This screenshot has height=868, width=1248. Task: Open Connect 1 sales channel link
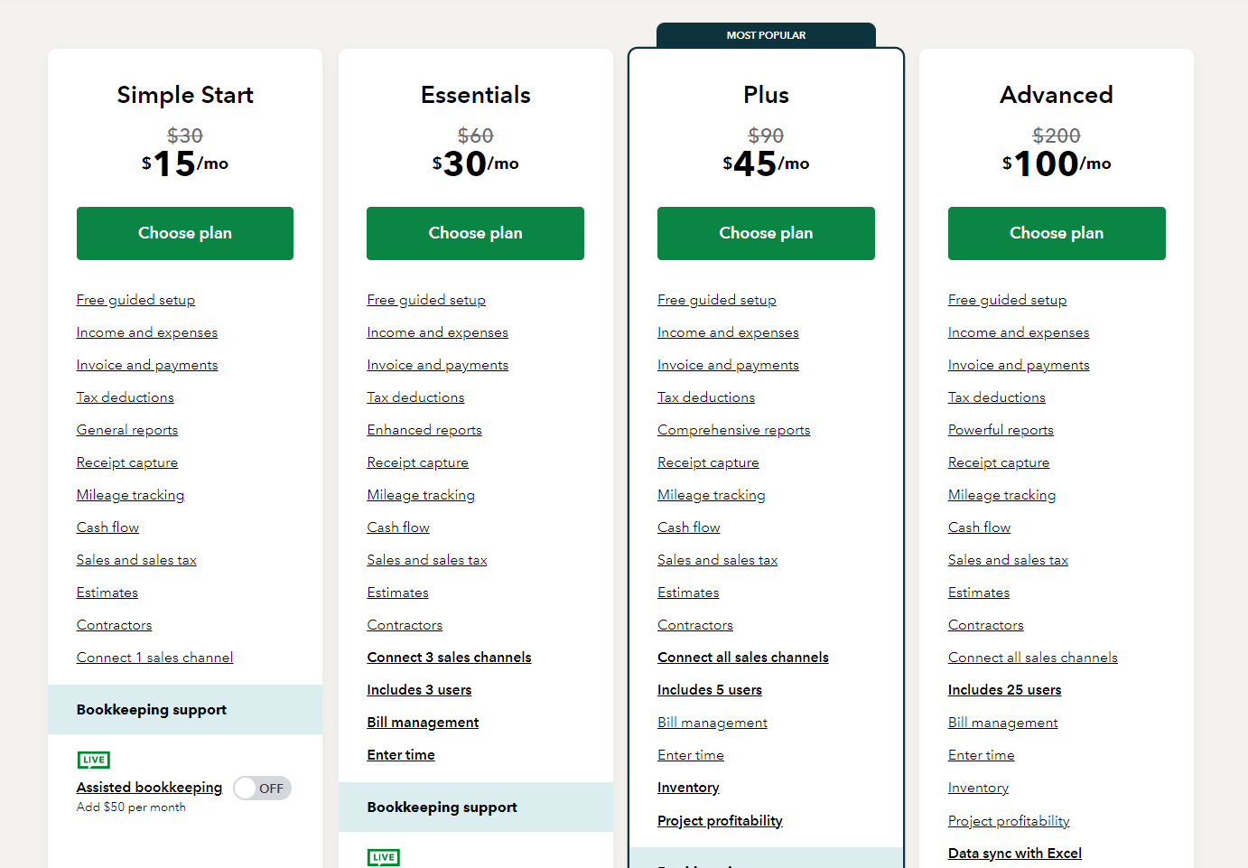[x=154, y=658]
